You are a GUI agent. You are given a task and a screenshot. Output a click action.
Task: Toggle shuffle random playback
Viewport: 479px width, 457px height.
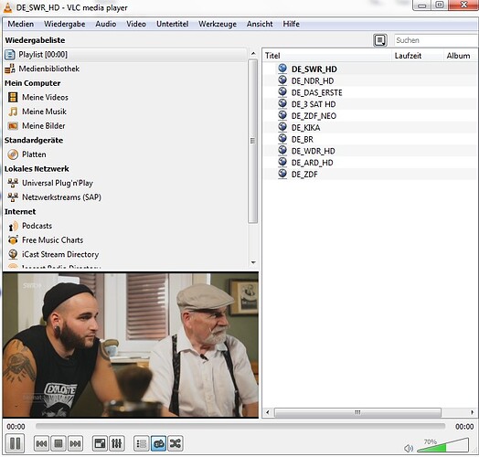pyautogui.click(x=176, y=443)
